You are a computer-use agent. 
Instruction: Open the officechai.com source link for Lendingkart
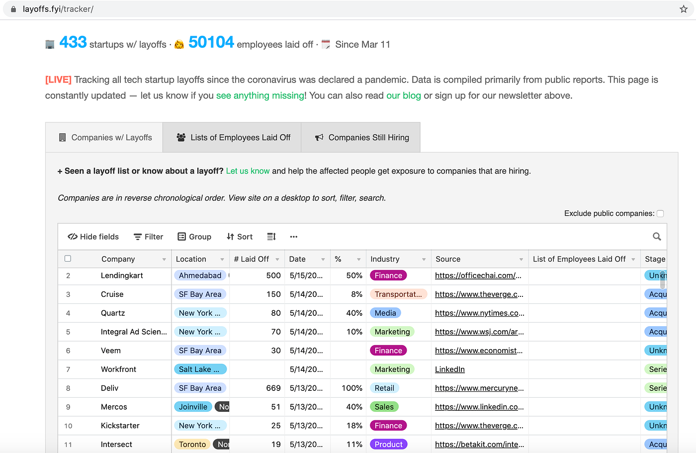tap(478, 275)
